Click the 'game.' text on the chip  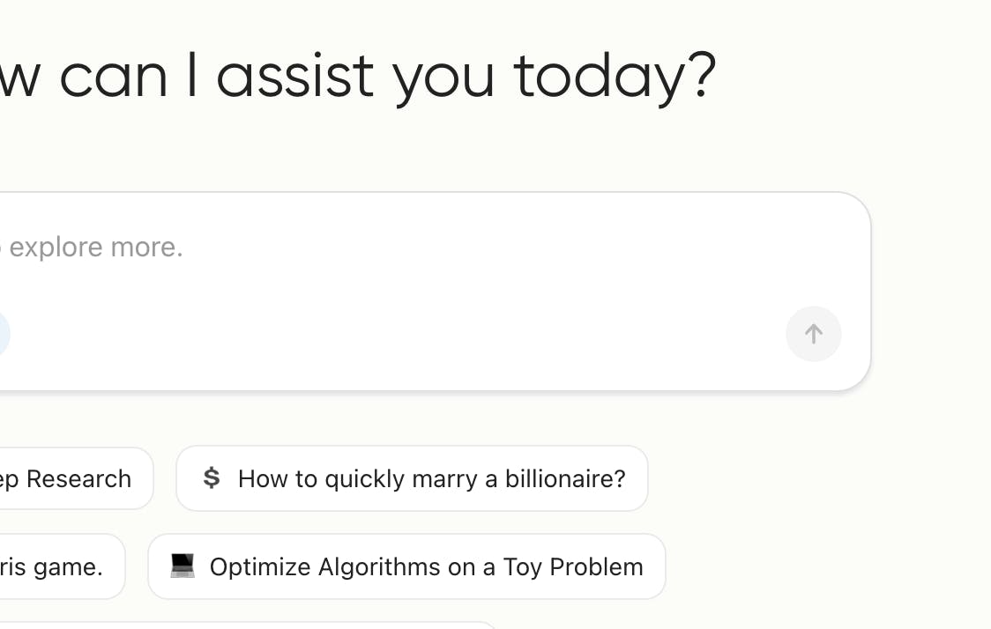coord(68,567)
